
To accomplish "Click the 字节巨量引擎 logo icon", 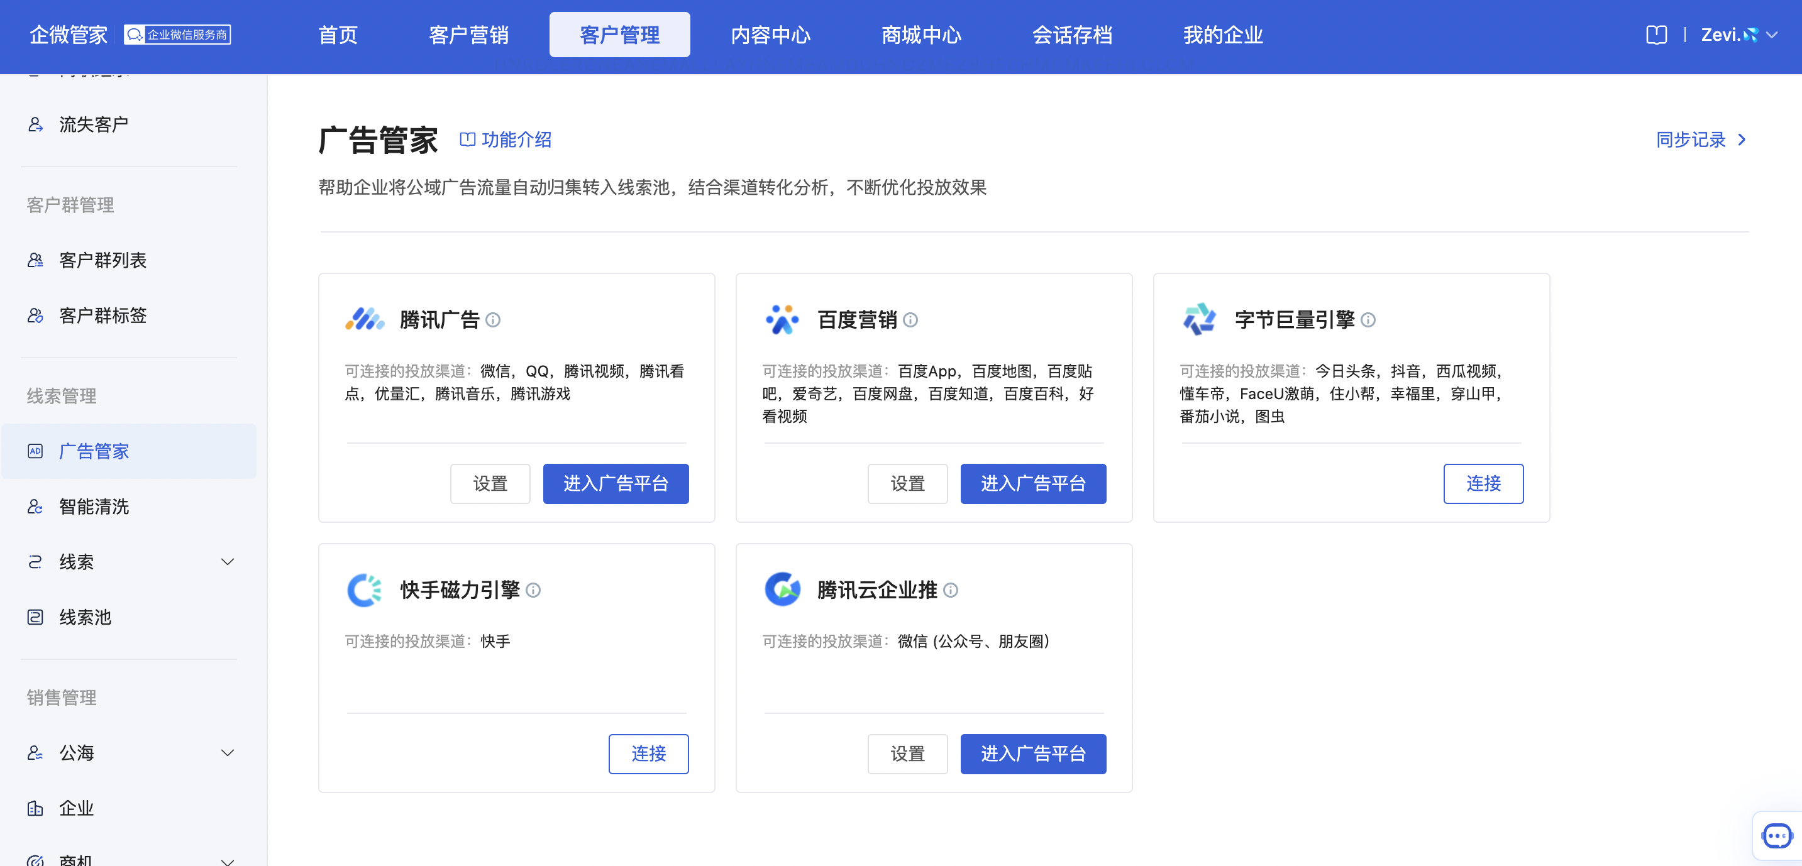I will click(1199, 319).
